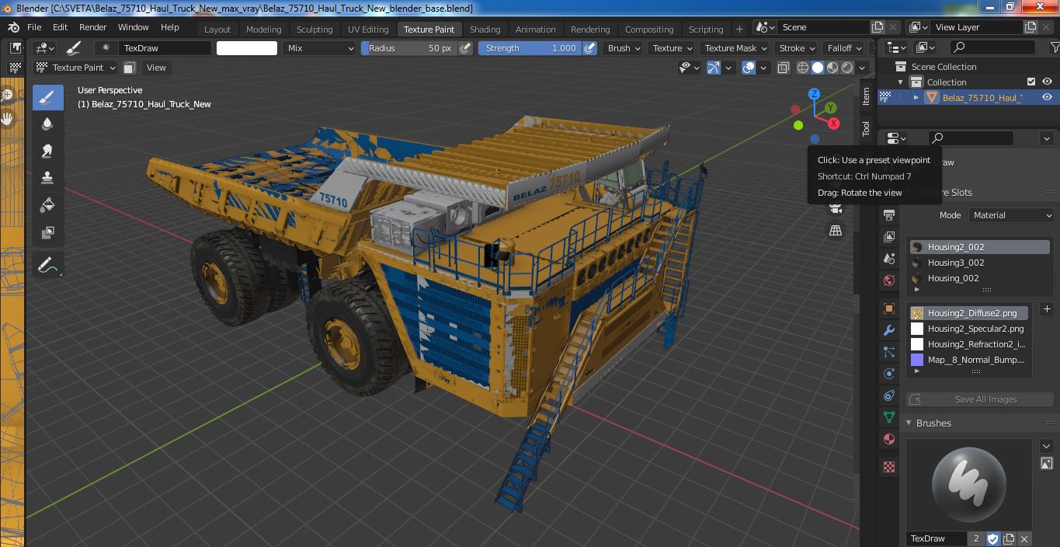
Task: Toggle viewport gizmos display
Action: tap(714, 68)
